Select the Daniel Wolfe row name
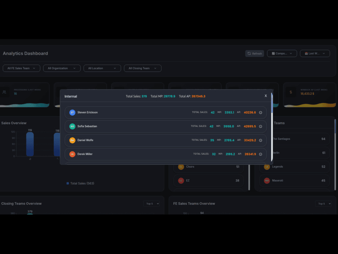 point(86,140)
